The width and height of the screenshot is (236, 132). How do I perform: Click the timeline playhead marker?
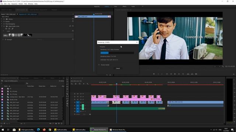coord(117,84)
